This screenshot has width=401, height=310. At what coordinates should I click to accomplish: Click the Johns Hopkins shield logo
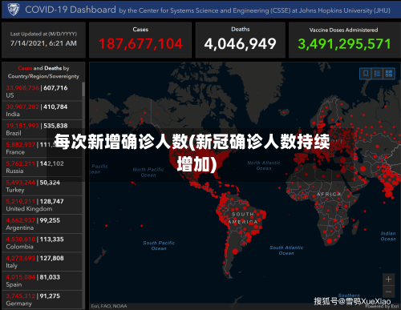pyautogui.click(x=13, y=10)
